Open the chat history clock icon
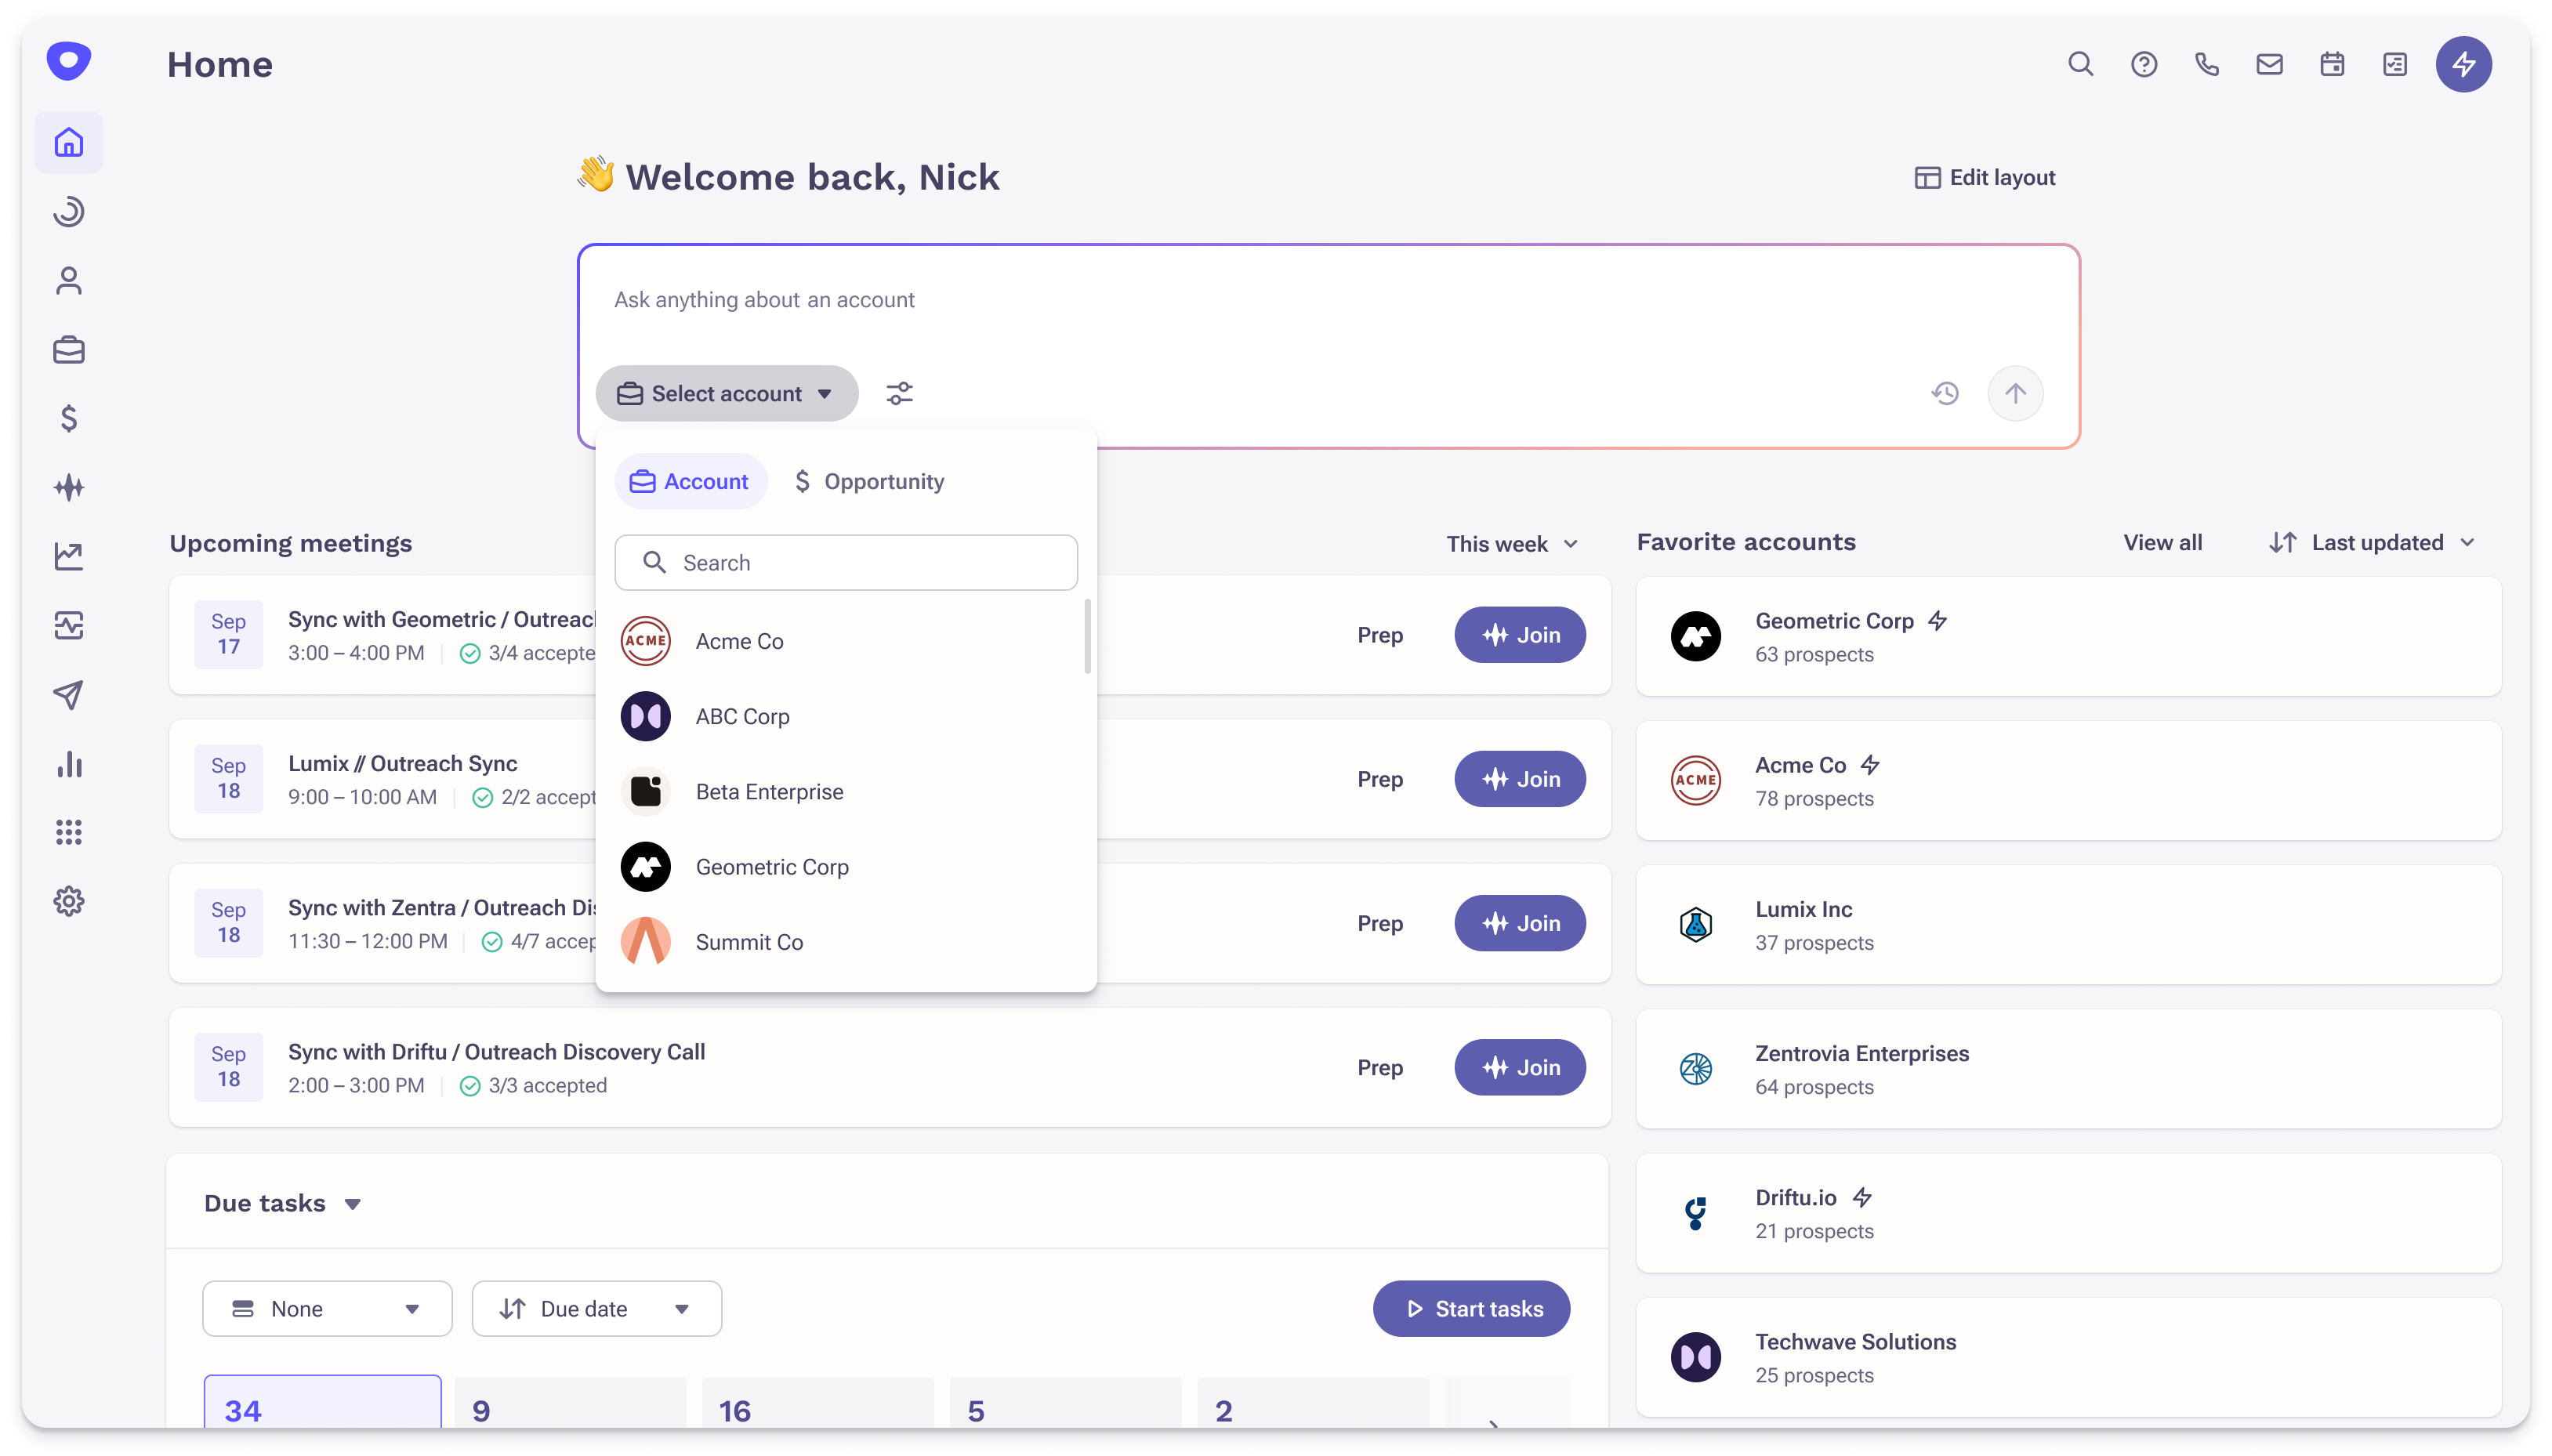Screen dimensions: 2552x1456 pos(1944,393)
